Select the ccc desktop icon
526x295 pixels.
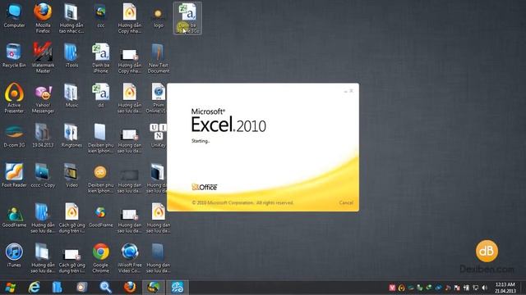pyautogui.click(x=100, y=16)
